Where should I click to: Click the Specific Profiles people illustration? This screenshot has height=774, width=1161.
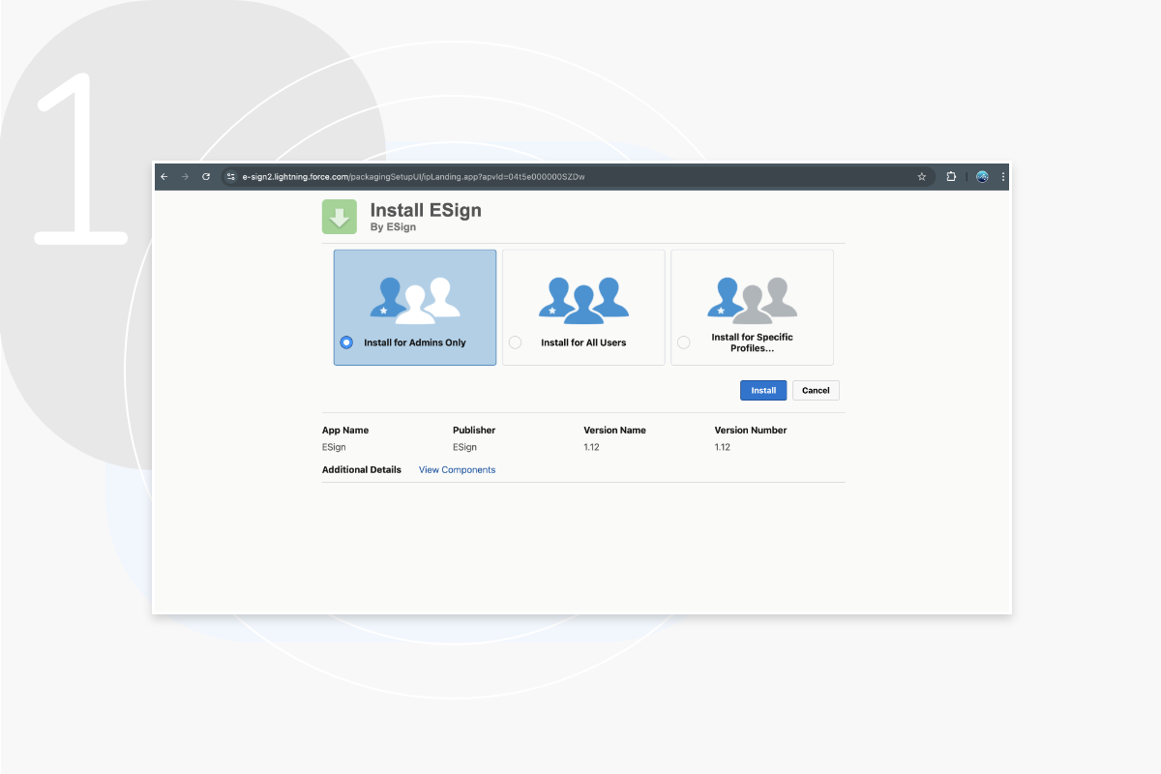click(x=752, y=300)
